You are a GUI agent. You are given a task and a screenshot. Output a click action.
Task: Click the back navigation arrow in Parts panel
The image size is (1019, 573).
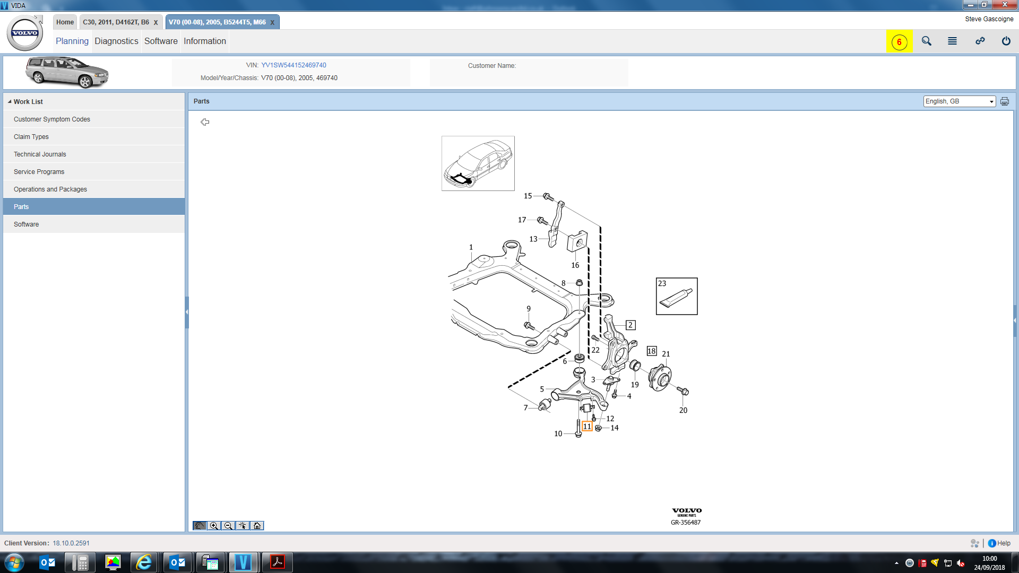click(205, 121)
